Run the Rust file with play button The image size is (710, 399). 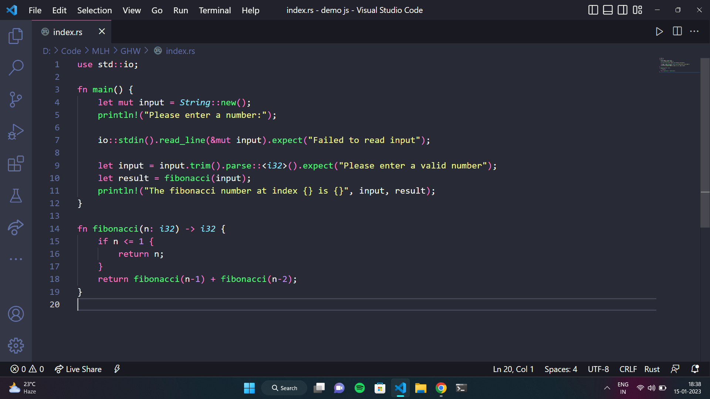(659, 31)
